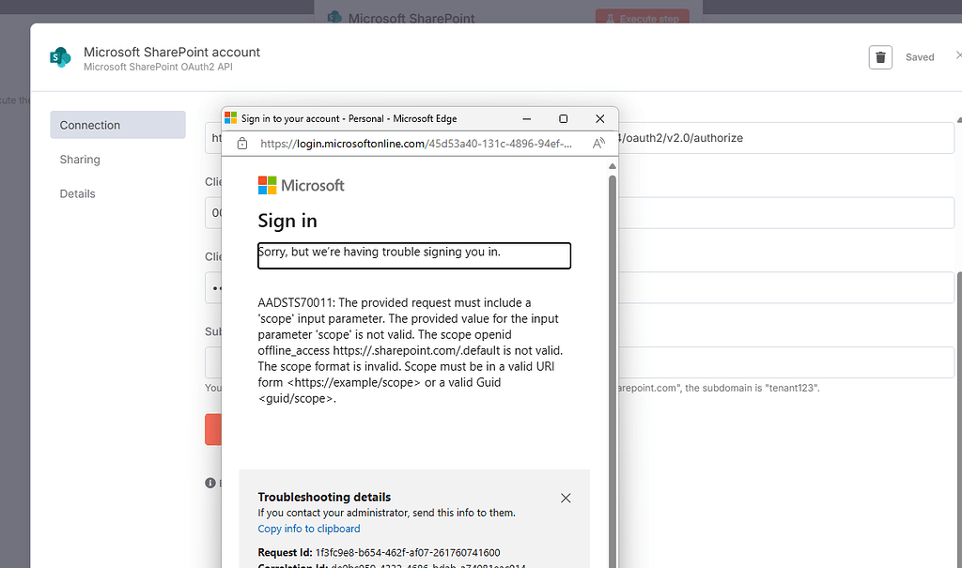Click the Saved status indicator

(920, 57)
